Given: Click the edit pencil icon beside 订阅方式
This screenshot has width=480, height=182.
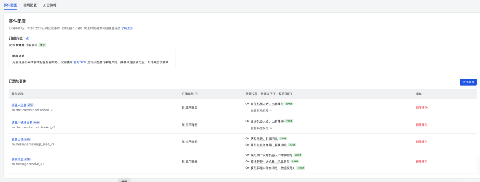Looking at the screenshot, I should (27, 38).
